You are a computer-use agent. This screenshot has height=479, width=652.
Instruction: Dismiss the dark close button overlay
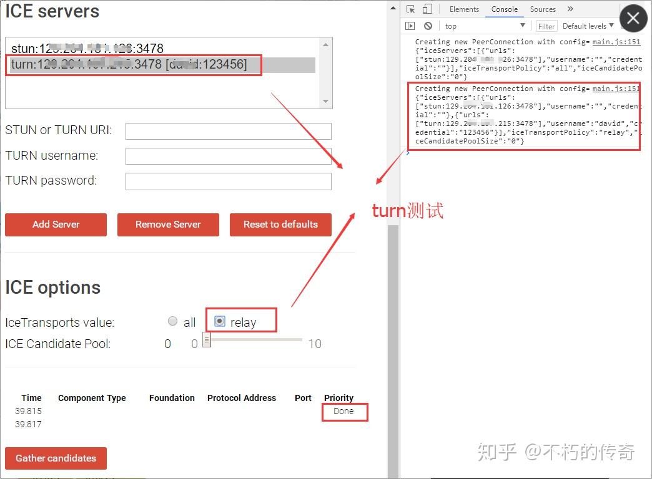[x=633, y=18]
